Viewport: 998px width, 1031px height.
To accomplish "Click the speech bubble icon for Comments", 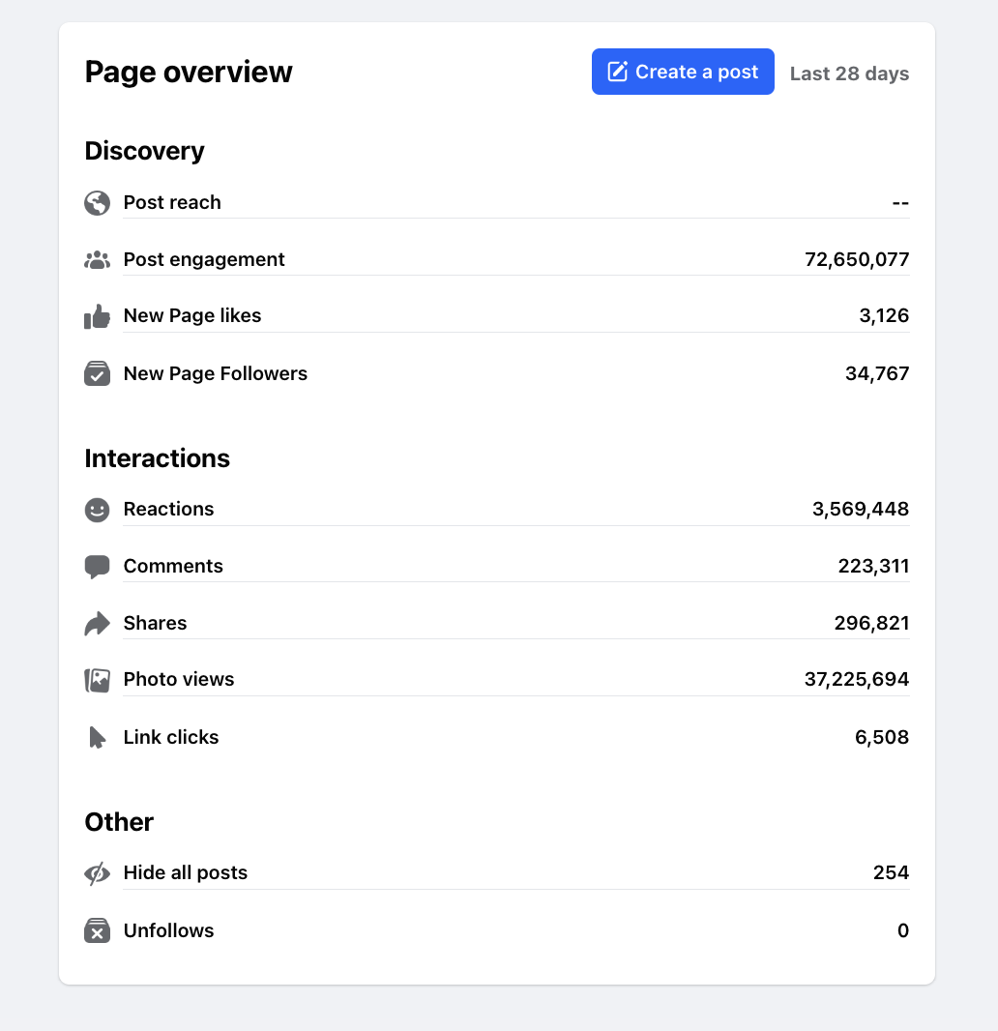I will (97, 567).
